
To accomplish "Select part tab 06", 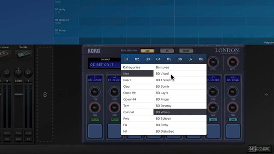I will 180,59.
